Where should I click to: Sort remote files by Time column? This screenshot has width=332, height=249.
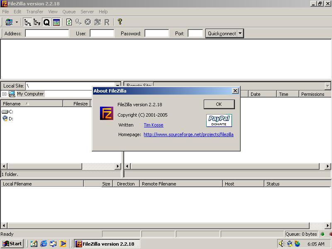point(288,94)
